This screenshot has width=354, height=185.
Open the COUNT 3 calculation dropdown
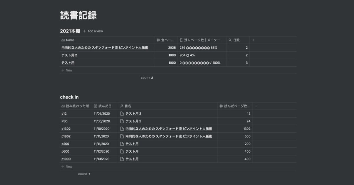[x=147, y=78]
